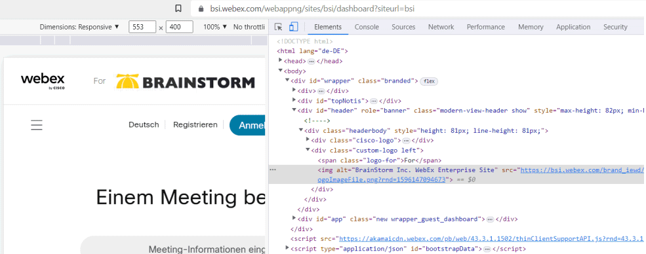Activate the inspect element picker icon

(279, 27)
